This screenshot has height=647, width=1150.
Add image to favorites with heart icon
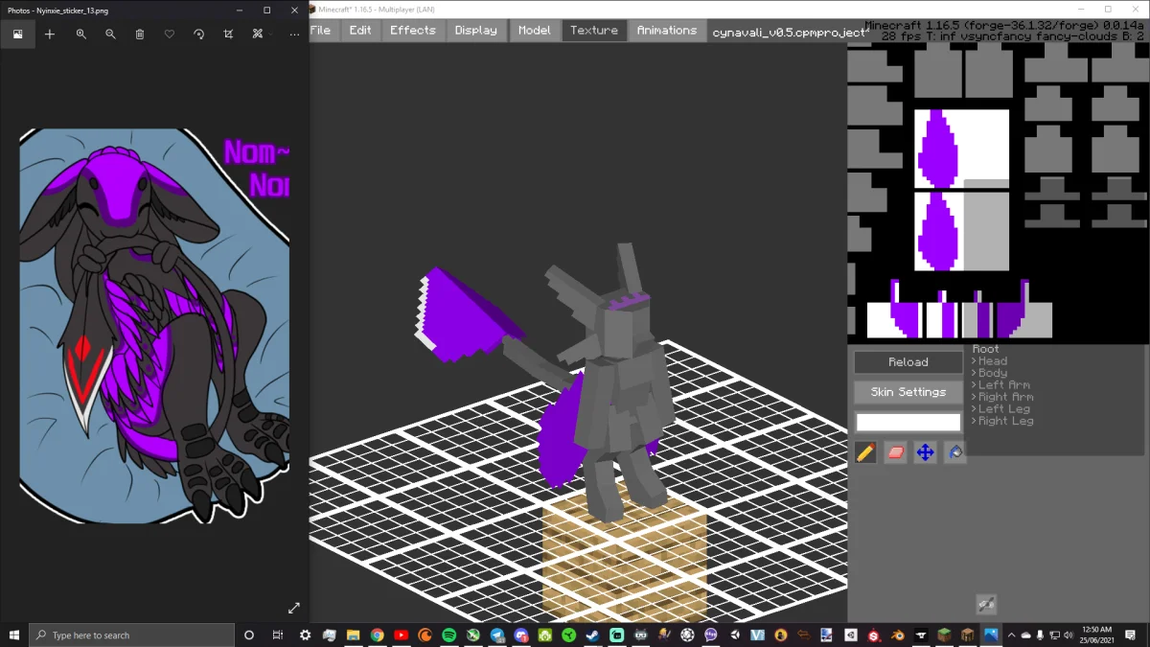[x=170, y=34]
